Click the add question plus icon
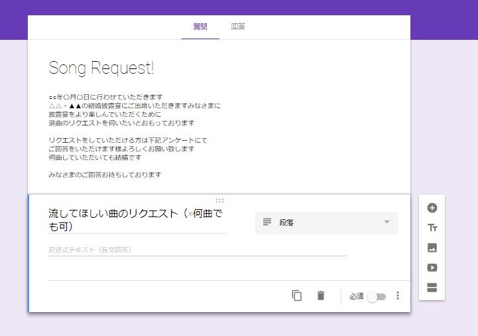The height and width of the screenshot is (336, 478). (x=432, y=208)
